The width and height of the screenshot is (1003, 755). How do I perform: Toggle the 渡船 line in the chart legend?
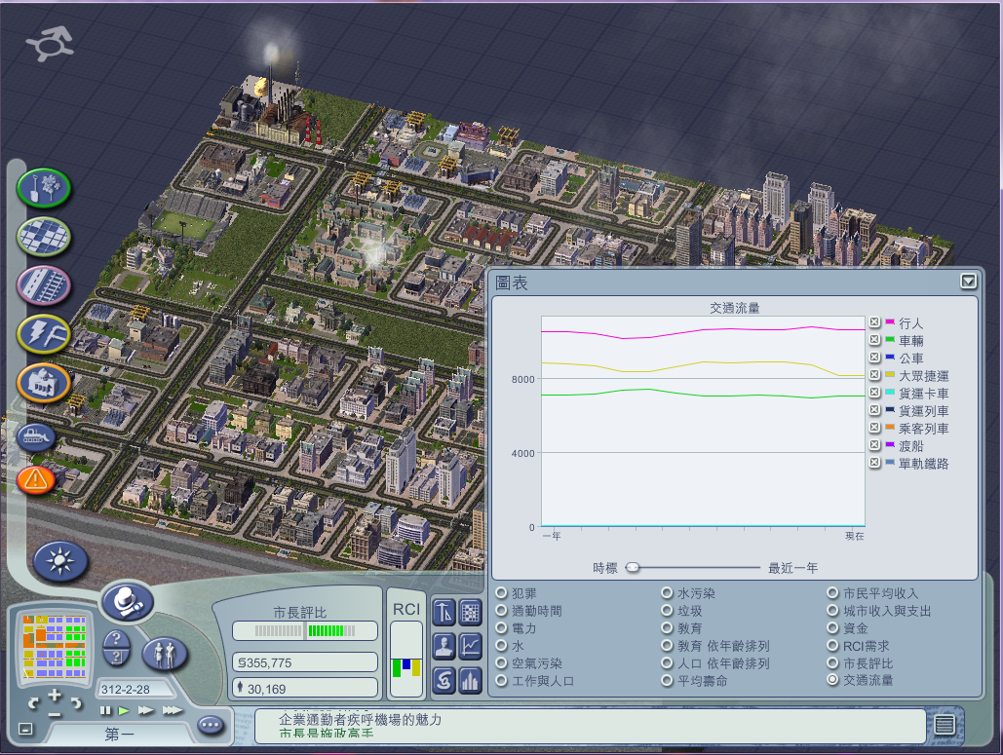click(875, 445)
